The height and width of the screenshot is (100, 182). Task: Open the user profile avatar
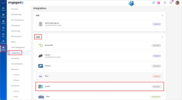tap(177, 3)
